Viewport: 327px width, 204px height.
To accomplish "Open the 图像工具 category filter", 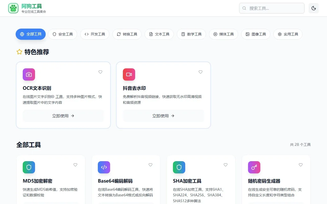I will (x=256, y=34).
